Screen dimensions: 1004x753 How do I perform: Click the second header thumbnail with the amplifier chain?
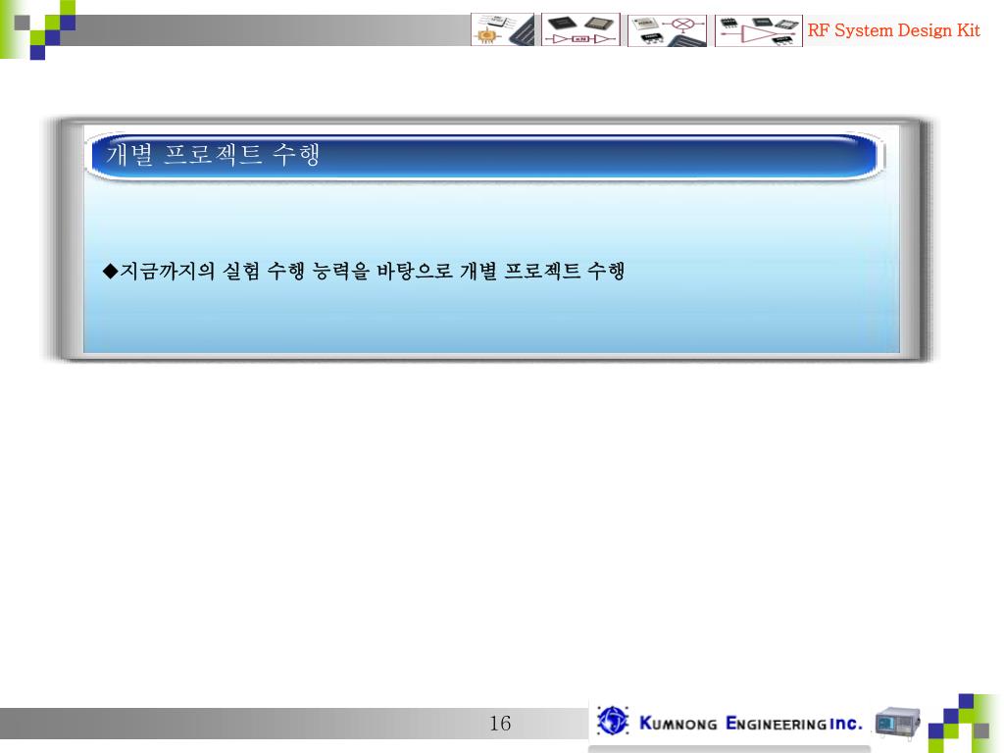580,29
